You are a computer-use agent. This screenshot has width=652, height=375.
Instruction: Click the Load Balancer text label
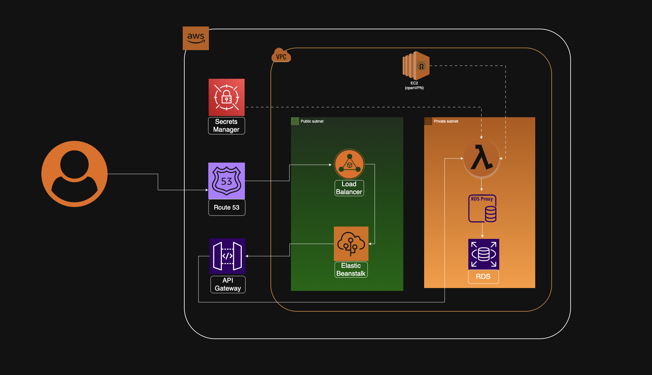(349, 188)
